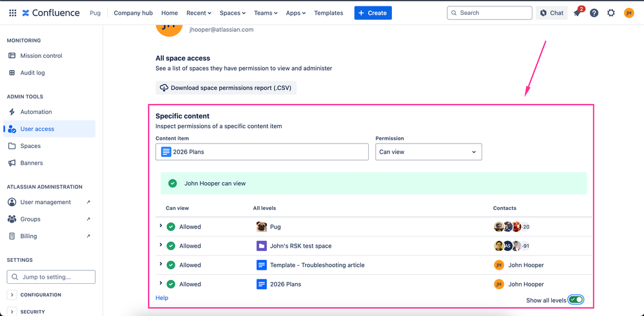
Task: Click the Automation lightning icon
Action: click(x=12, y=112)
